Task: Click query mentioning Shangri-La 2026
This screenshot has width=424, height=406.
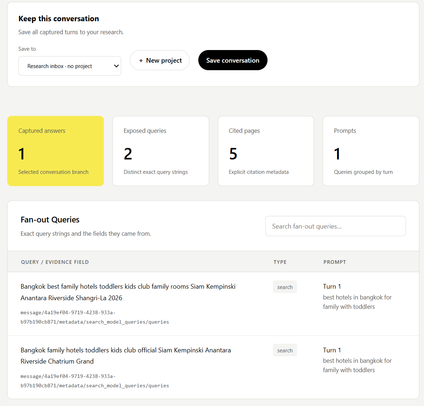Action: click(128, 292)
